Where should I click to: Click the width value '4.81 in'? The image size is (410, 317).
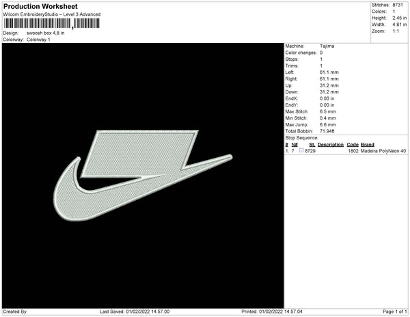click(x=400, y=25)
